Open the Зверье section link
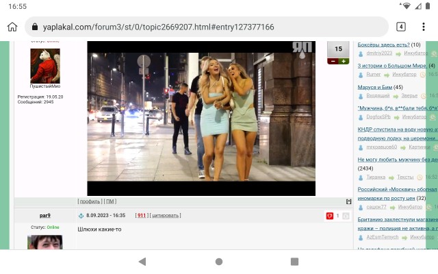 click(409, 96)
